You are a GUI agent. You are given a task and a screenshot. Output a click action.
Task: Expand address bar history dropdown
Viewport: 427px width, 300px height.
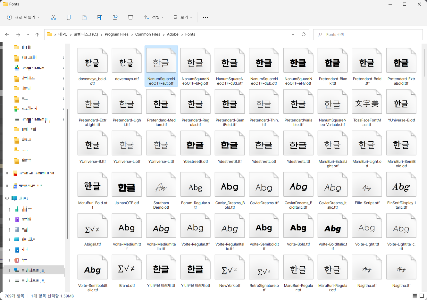point(293,34)
